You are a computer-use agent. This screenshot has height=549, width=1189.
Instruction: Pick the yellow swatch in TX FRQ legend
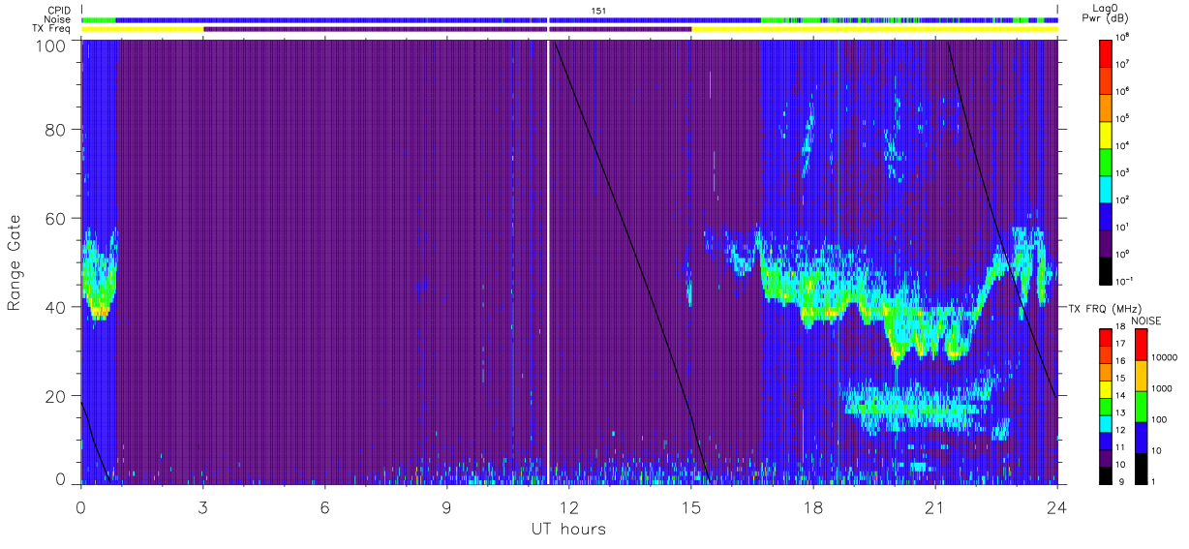point(1105,389)
